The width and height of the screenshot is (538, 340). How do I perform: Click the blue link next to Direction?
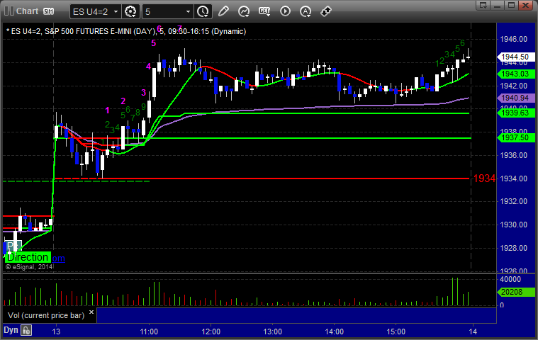click(x=58, y=258)
